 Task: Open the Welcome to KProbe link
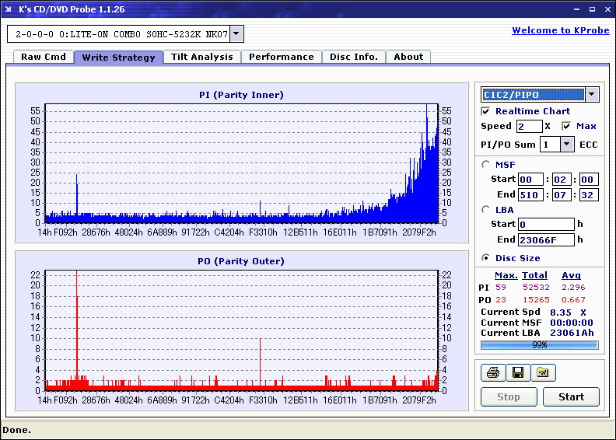point(561,30)
